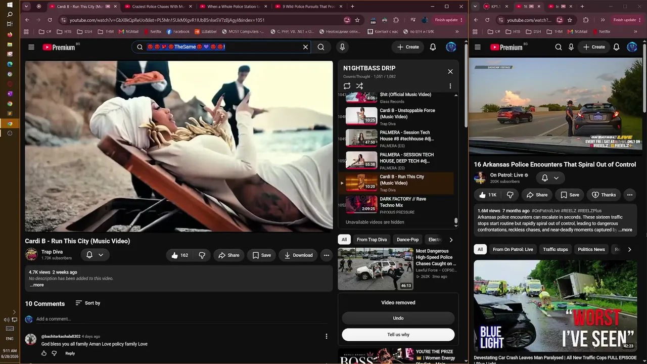Bookmark this page star in left browser window
Screen dimensions: 647x364
[357, 20]
